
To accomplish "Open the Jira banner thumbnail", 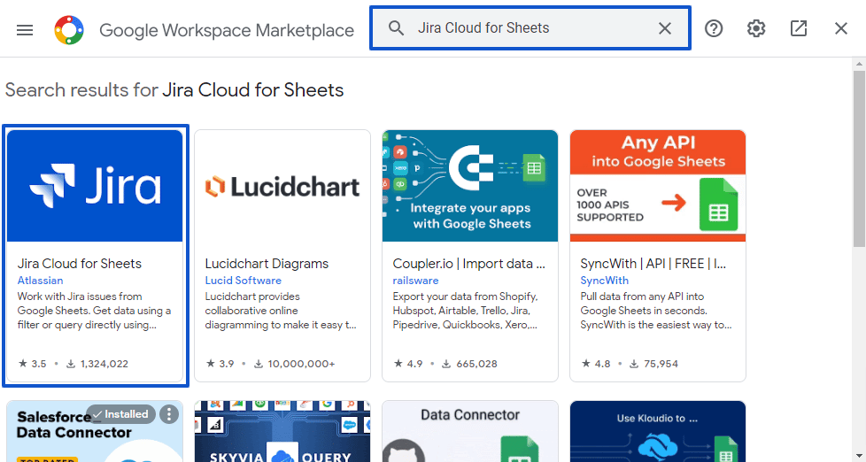I will (95, 186).
